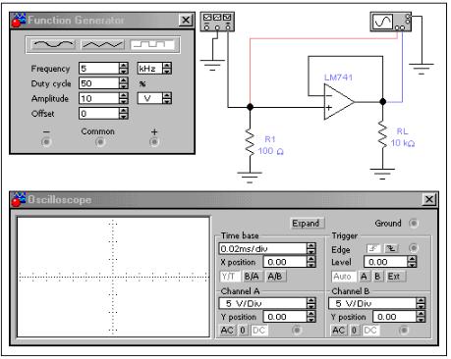Click the plus output terminal
451x359 pixels.
(154, 142)
